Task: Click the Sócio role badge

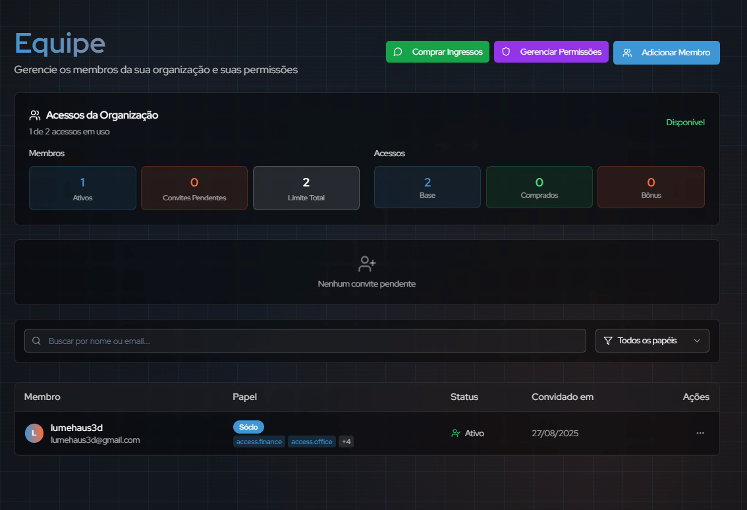Action: pos(248,427)
